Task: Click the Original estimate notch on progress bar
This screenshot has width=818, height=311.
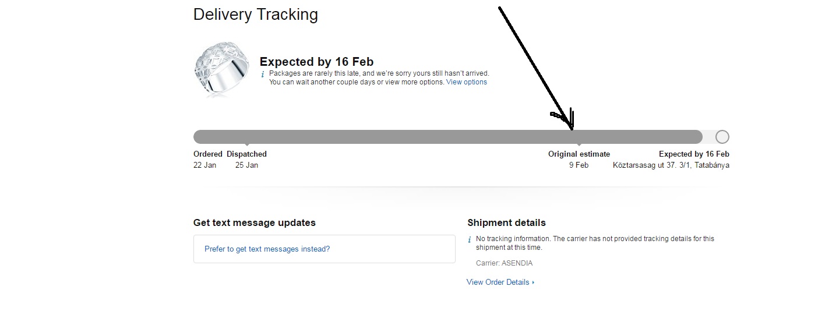Action: coord(579,144)
